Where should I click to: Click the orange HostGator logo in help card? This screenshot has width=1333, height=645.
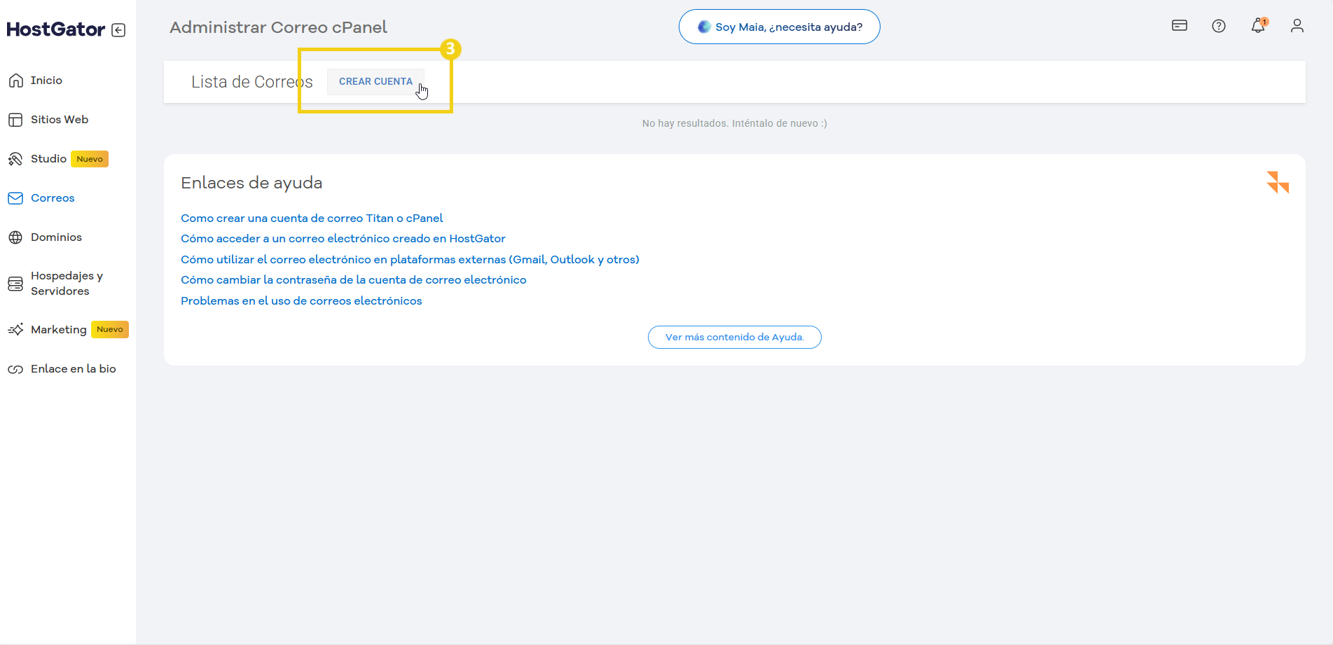(1278, 182)
